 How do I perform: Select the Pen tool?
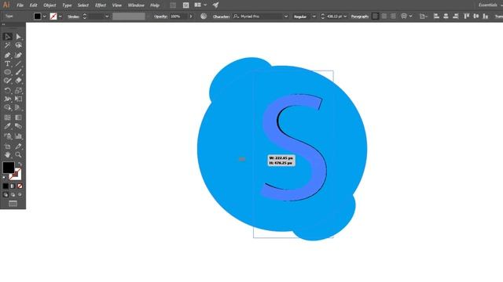pyautogui.click(x=7, y=55)
